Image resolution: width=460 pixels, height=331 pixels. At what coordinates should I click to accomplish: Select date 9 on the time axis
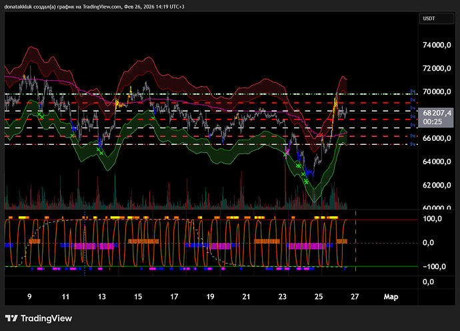pos(29,296)
